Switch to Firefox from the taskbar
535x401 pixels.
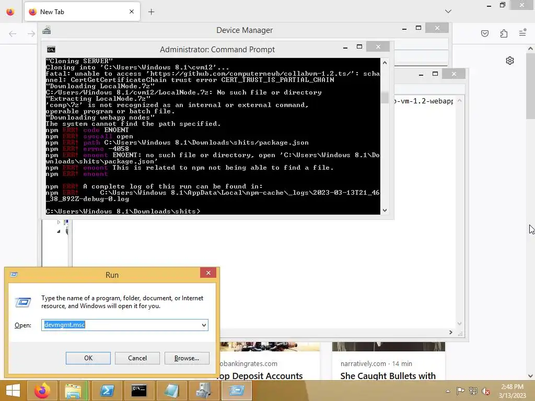click(x=42, y=391)
